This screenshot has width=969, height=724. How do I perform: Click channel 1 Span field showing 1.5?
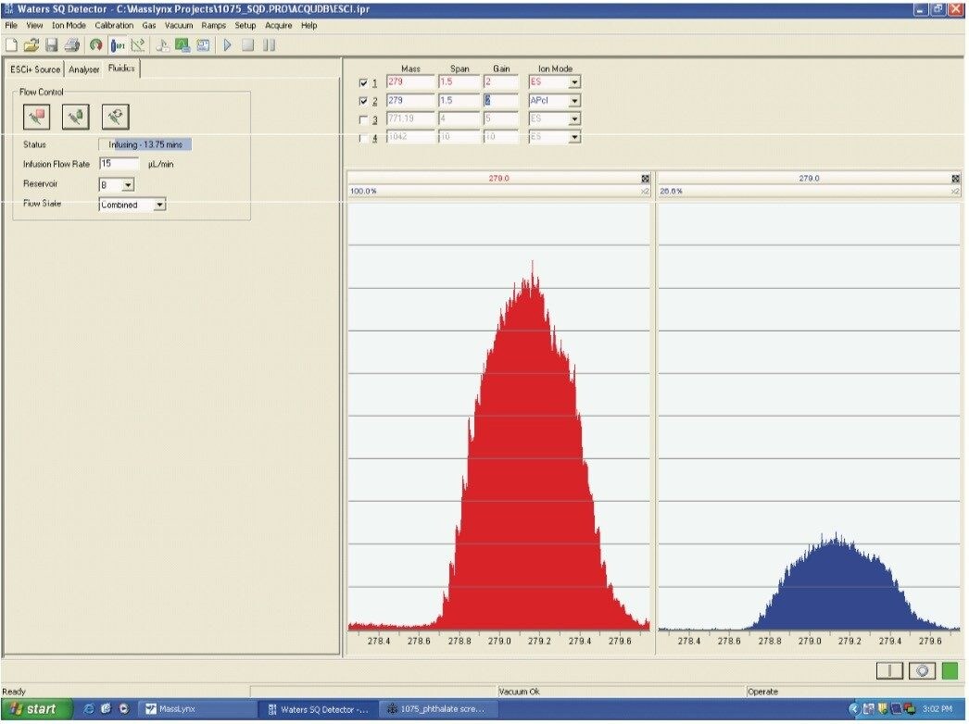(459, 82)
